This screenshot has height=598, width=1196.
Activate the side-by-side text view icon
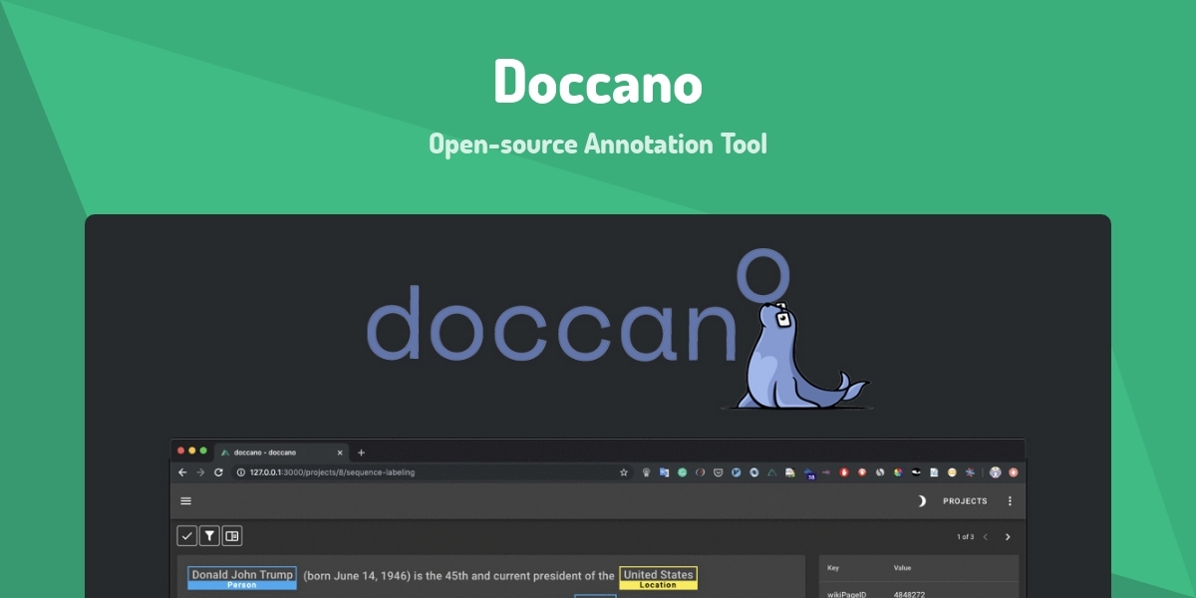coord(234,535)
